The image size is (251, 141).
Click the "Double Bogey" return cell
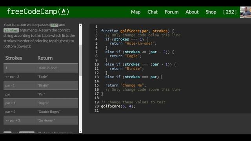tap(49, 112)
